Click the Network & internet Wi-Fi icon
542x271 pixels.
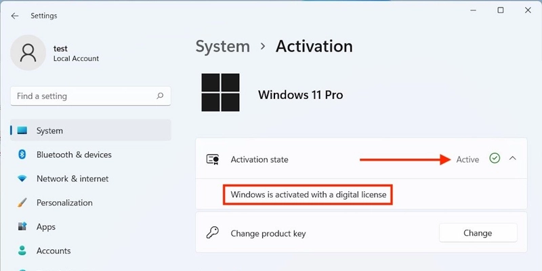[x=22, y=179]
